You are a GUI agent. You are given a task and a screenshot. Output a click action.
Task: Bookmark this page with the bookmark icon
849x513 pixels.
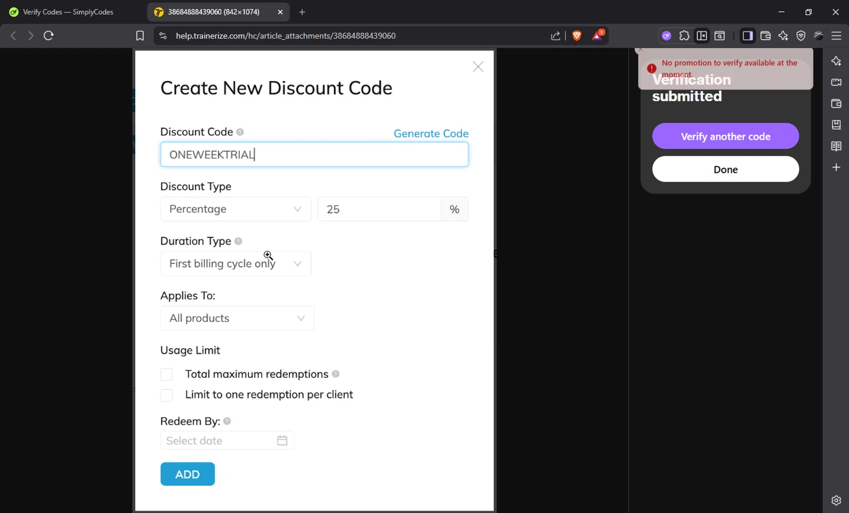pyautogui.click(x=140, y=36)
